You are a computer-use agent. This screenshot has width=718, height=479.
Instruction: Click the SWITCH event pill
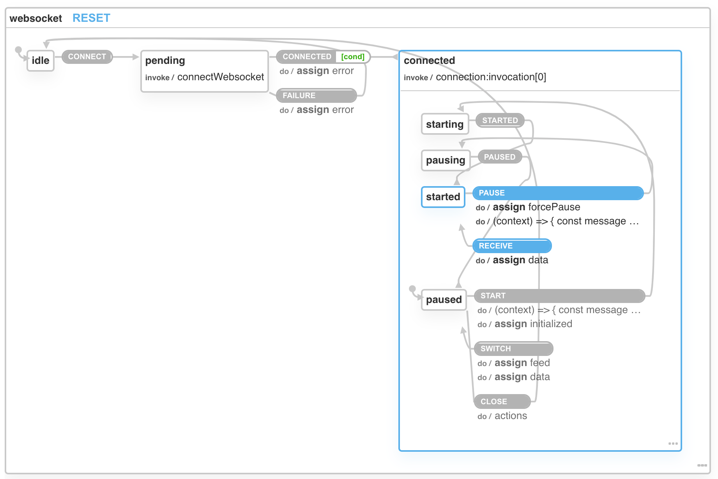click(513, 349)
